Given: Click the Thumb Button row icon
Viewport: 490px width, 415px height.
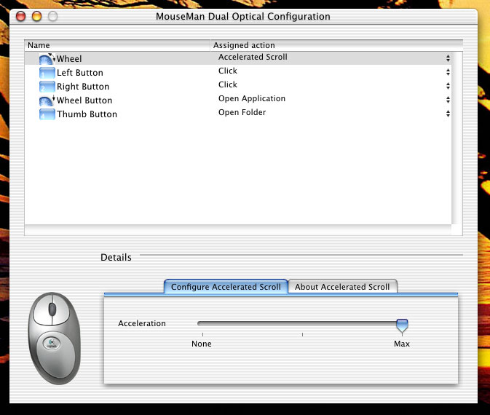Looking at the screenshot, I should pyautogui.click(x=47, y=114).
